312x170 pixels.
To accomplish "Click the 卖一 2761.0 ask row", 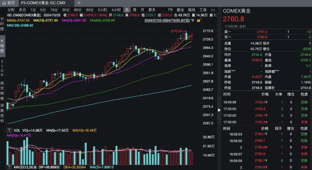I will click(267, 32).
